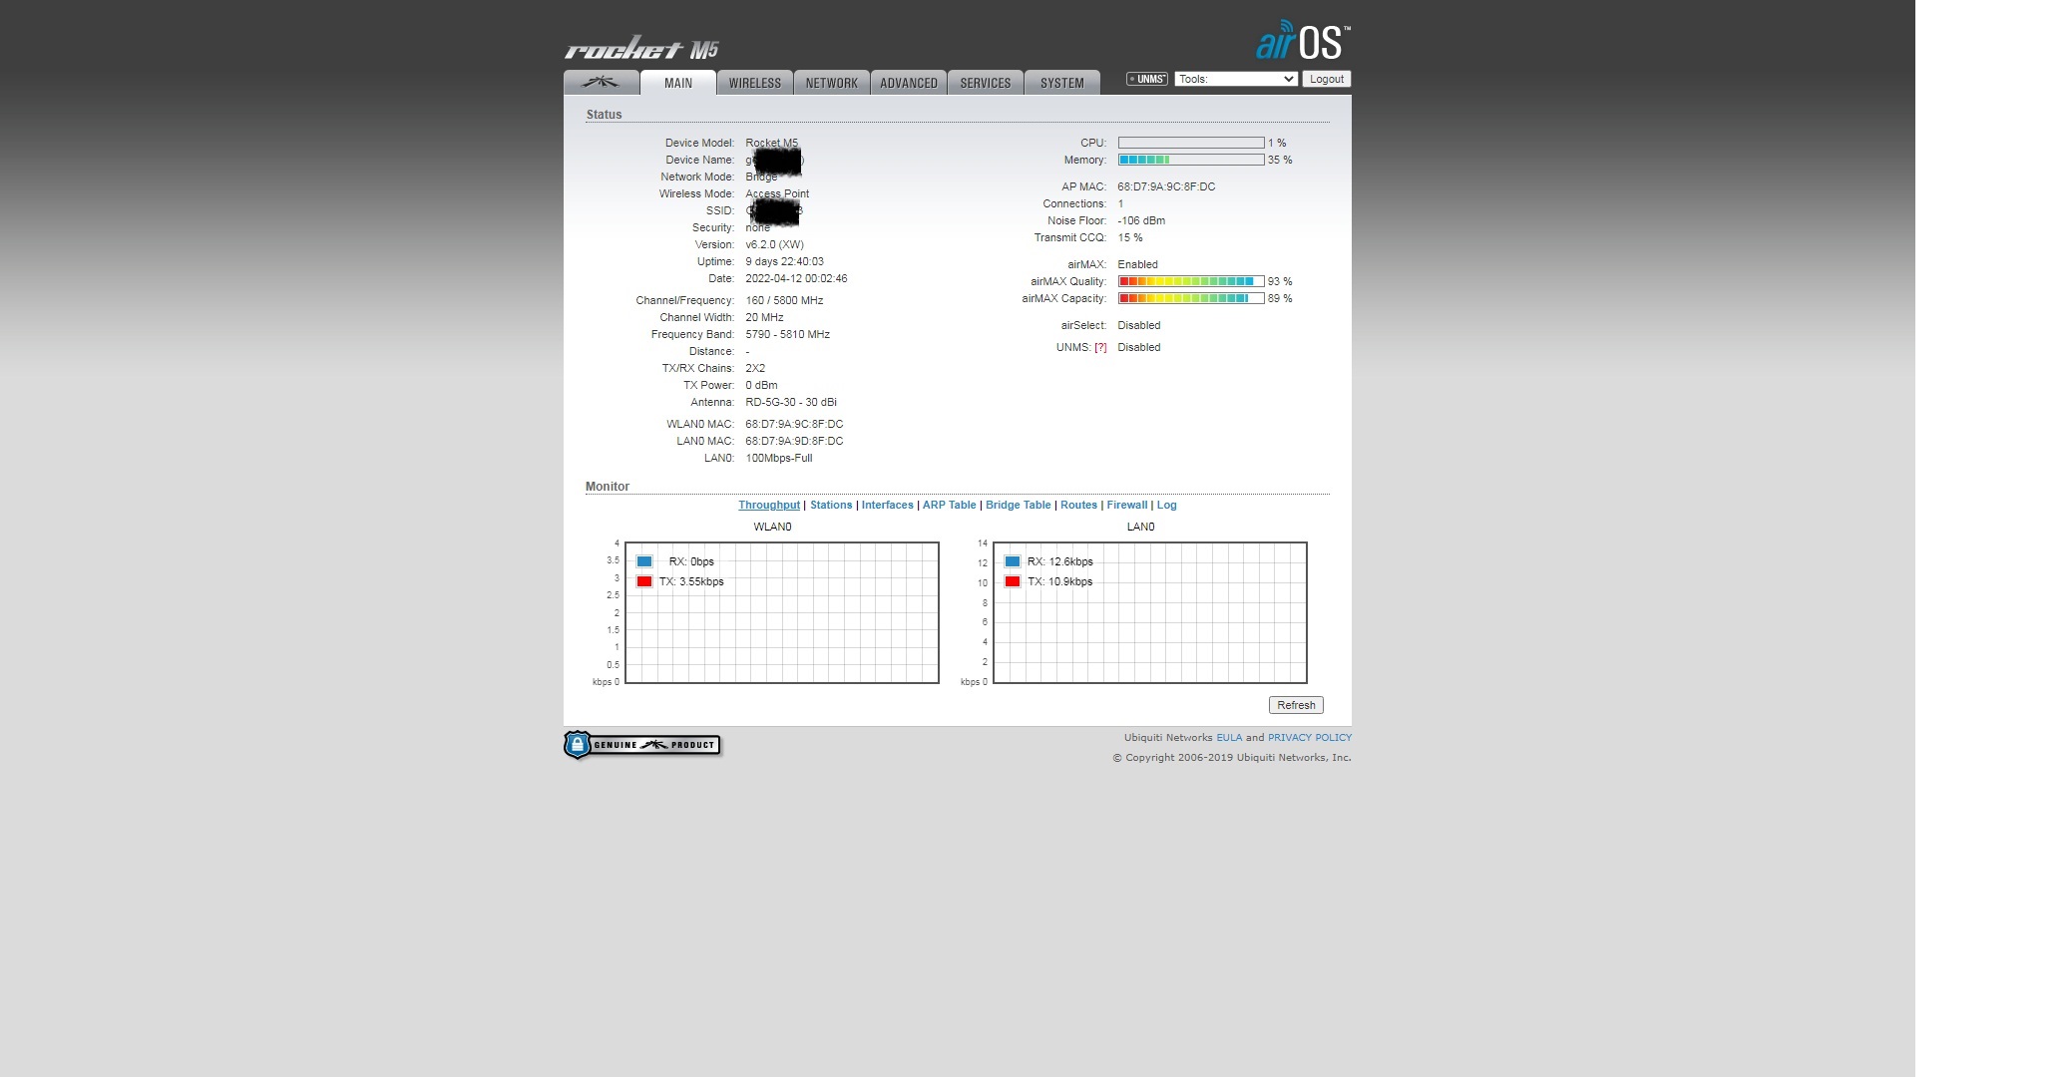Open the PRIVACY POLICY link

tap(1310, 737)
